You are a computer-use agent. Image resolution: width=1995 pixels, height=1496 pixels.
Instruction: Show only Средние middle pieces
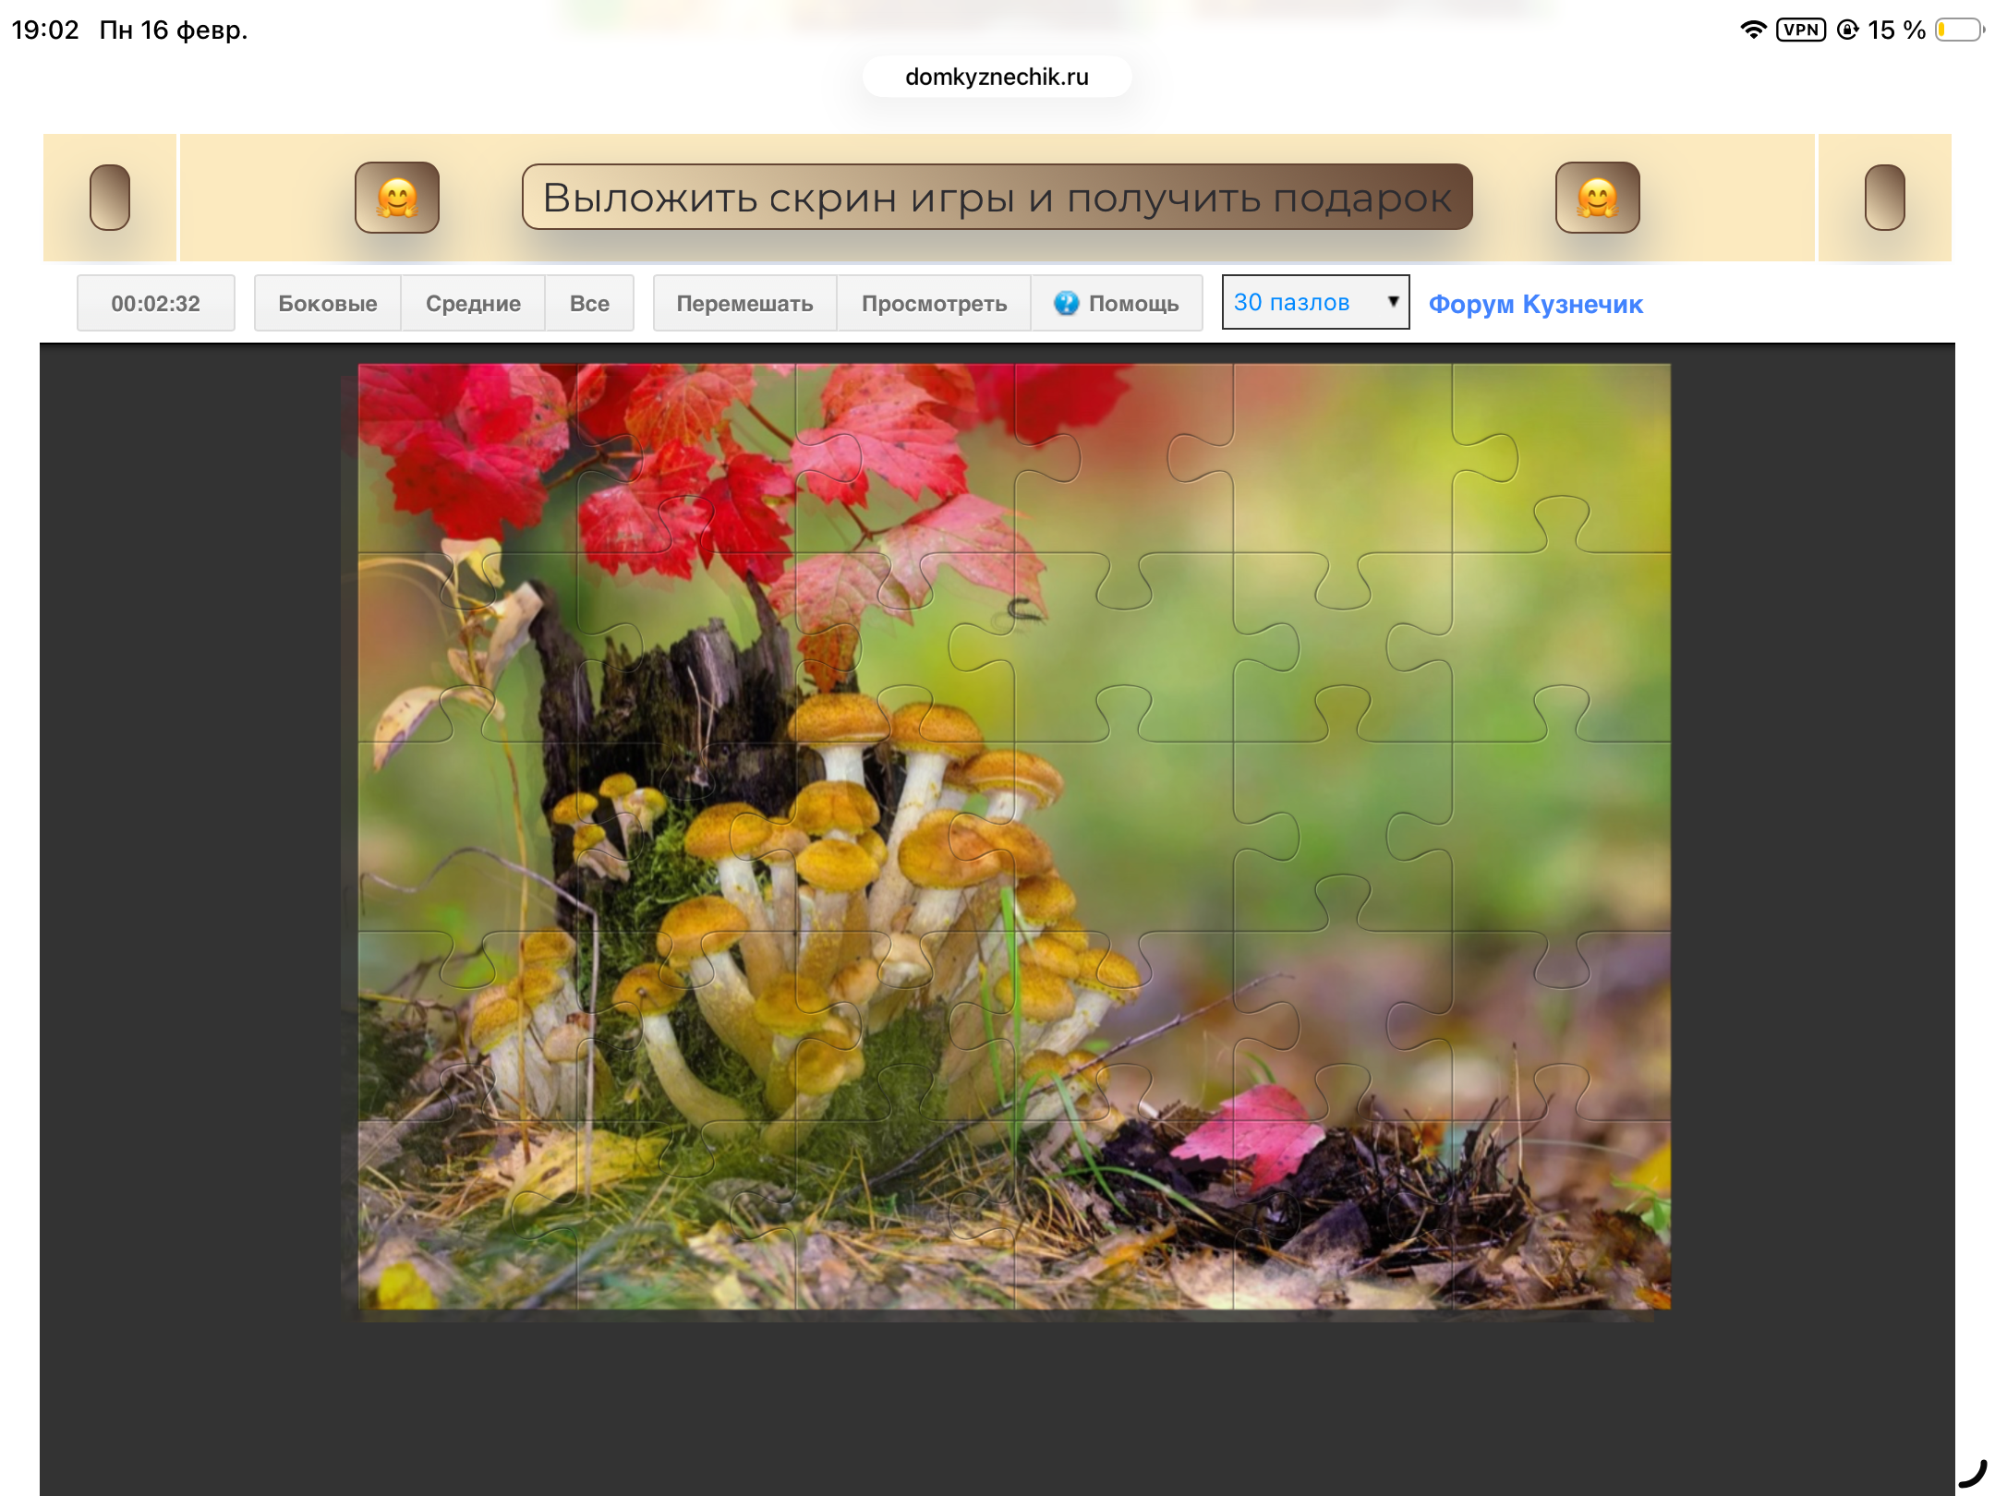473,303
